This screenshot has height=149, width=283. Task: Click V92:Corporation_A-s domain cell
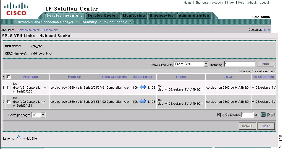114,102
